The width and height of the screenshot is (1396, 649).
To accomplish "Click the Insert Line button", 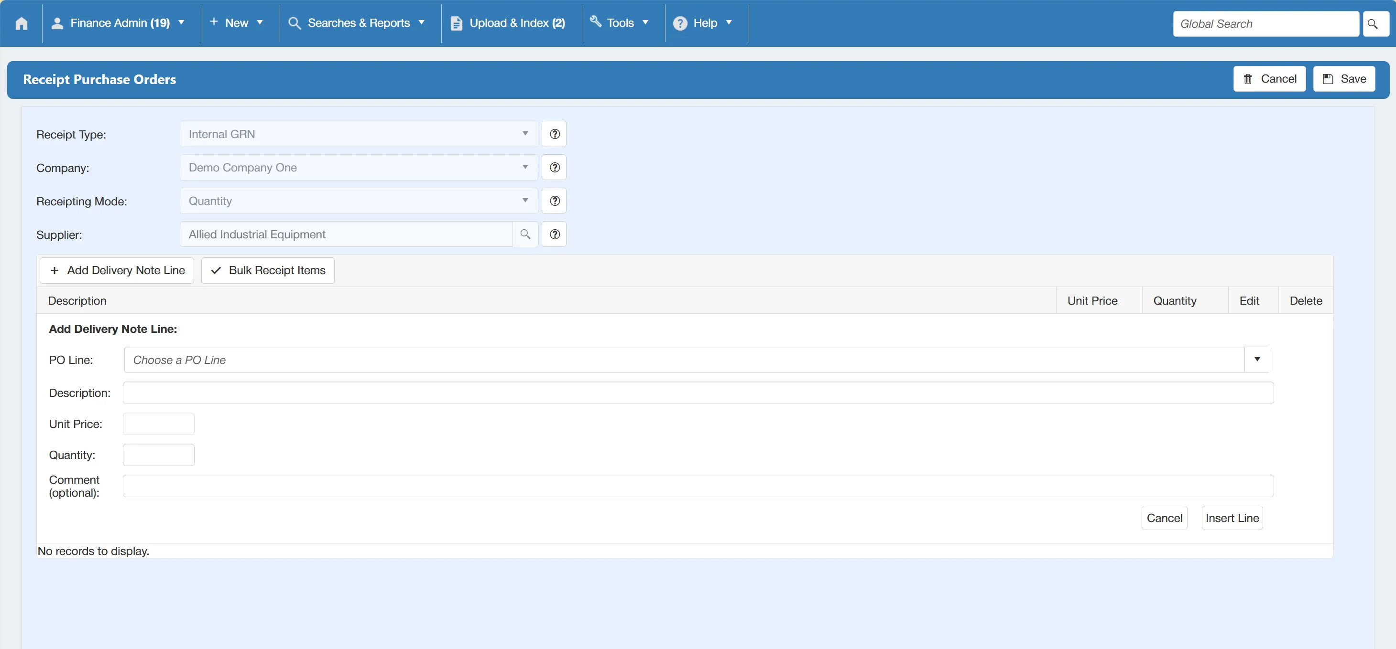I will click(1232, 519).
